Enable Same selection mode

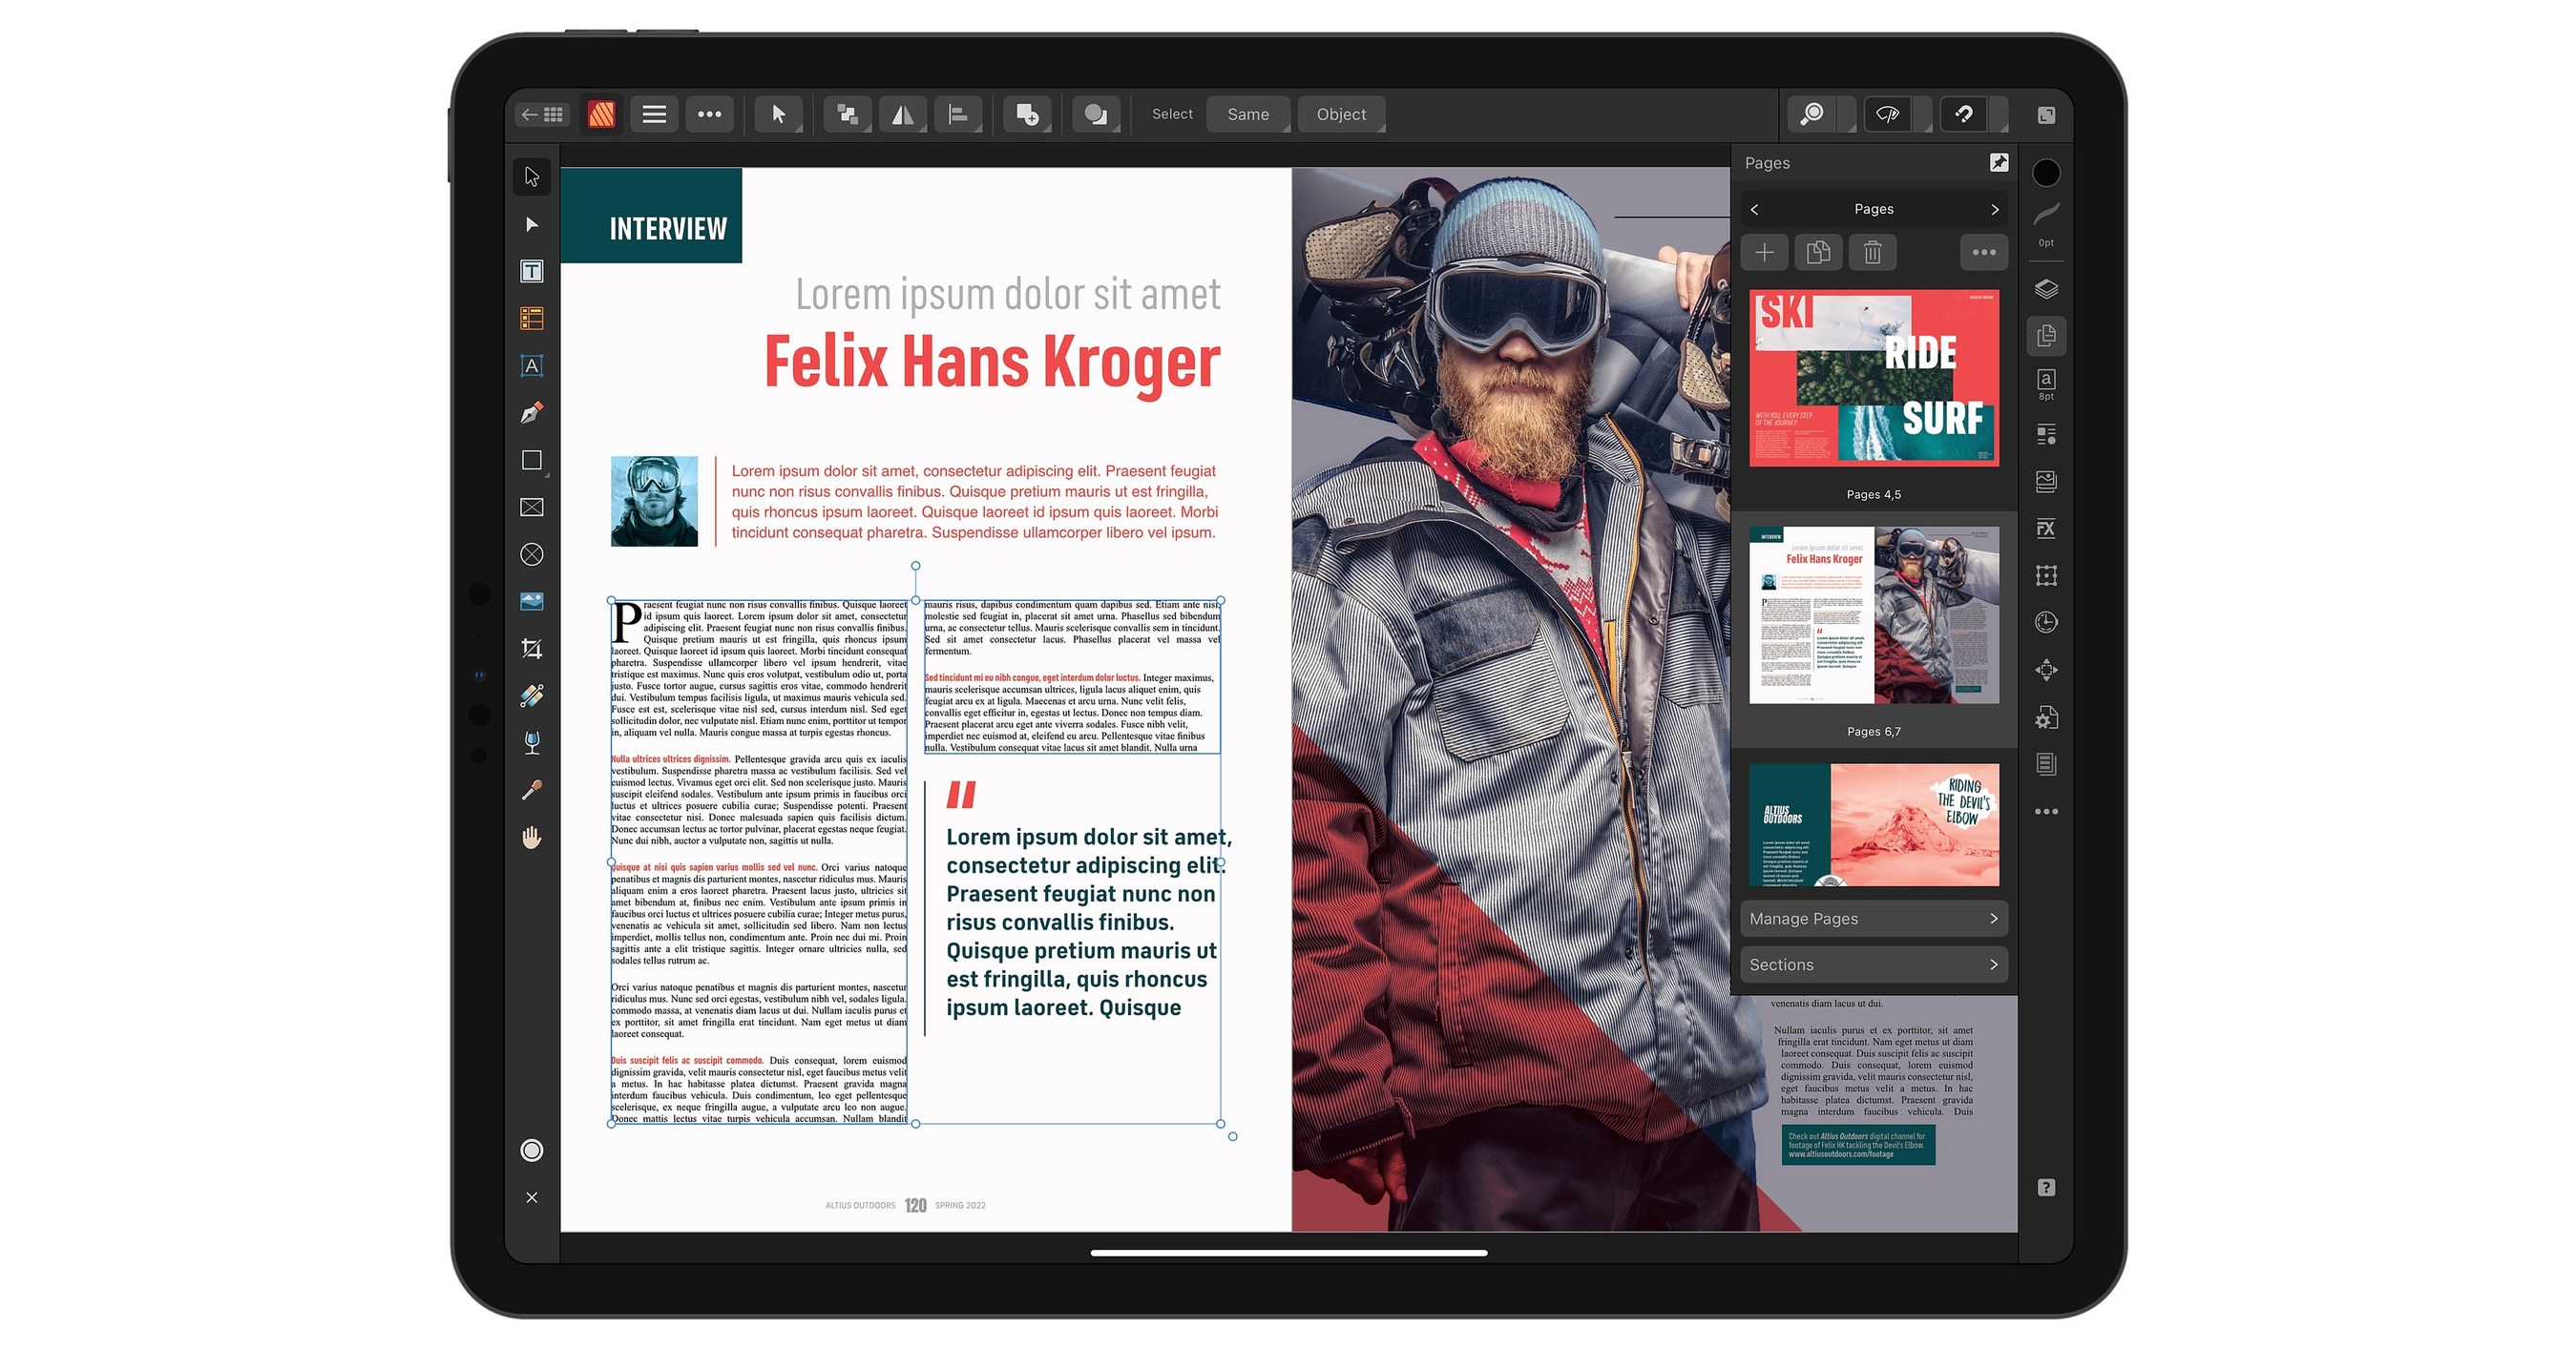(1248, 114)
